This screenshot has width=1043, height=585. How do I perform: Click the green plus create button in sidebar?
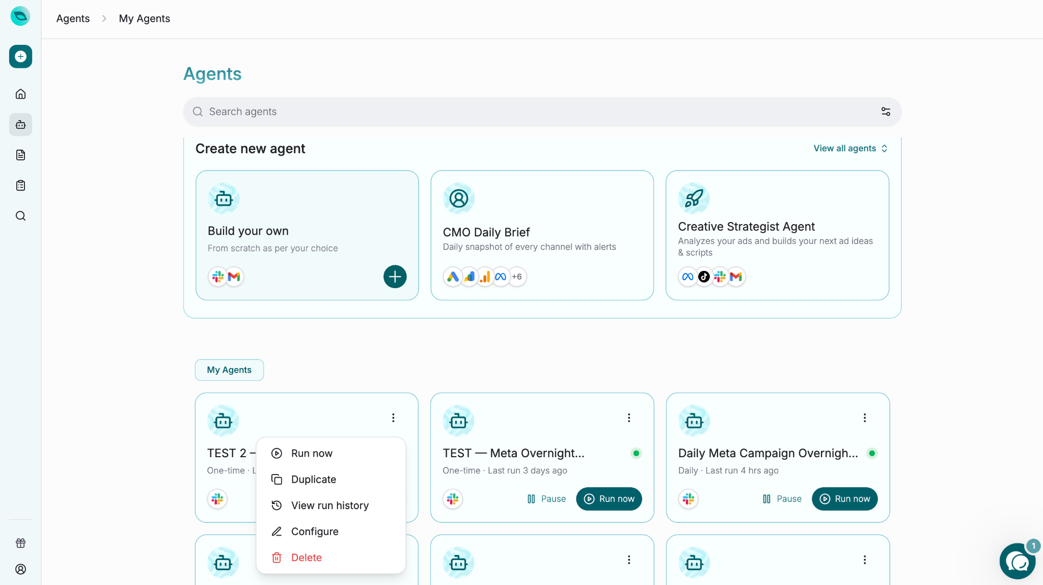pyautogui.click(x=20, y=57)
